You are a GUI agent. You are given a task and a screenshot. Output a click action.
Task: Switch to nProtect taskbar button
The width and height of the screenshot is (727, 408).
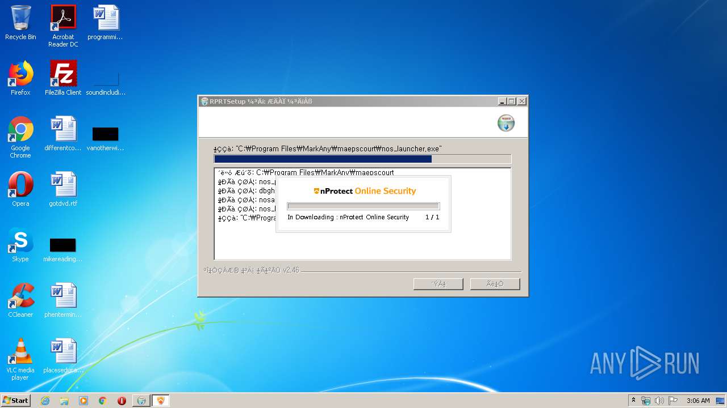[161, 401]
